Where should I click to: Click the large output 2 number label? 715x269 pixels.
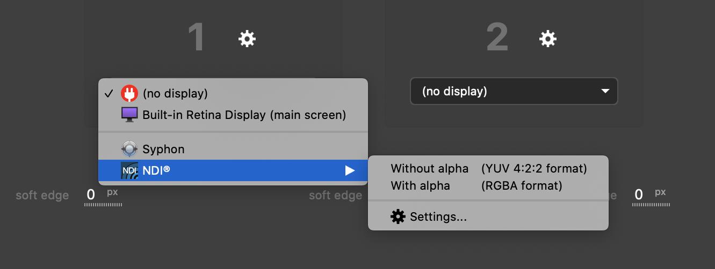[497, 38]
